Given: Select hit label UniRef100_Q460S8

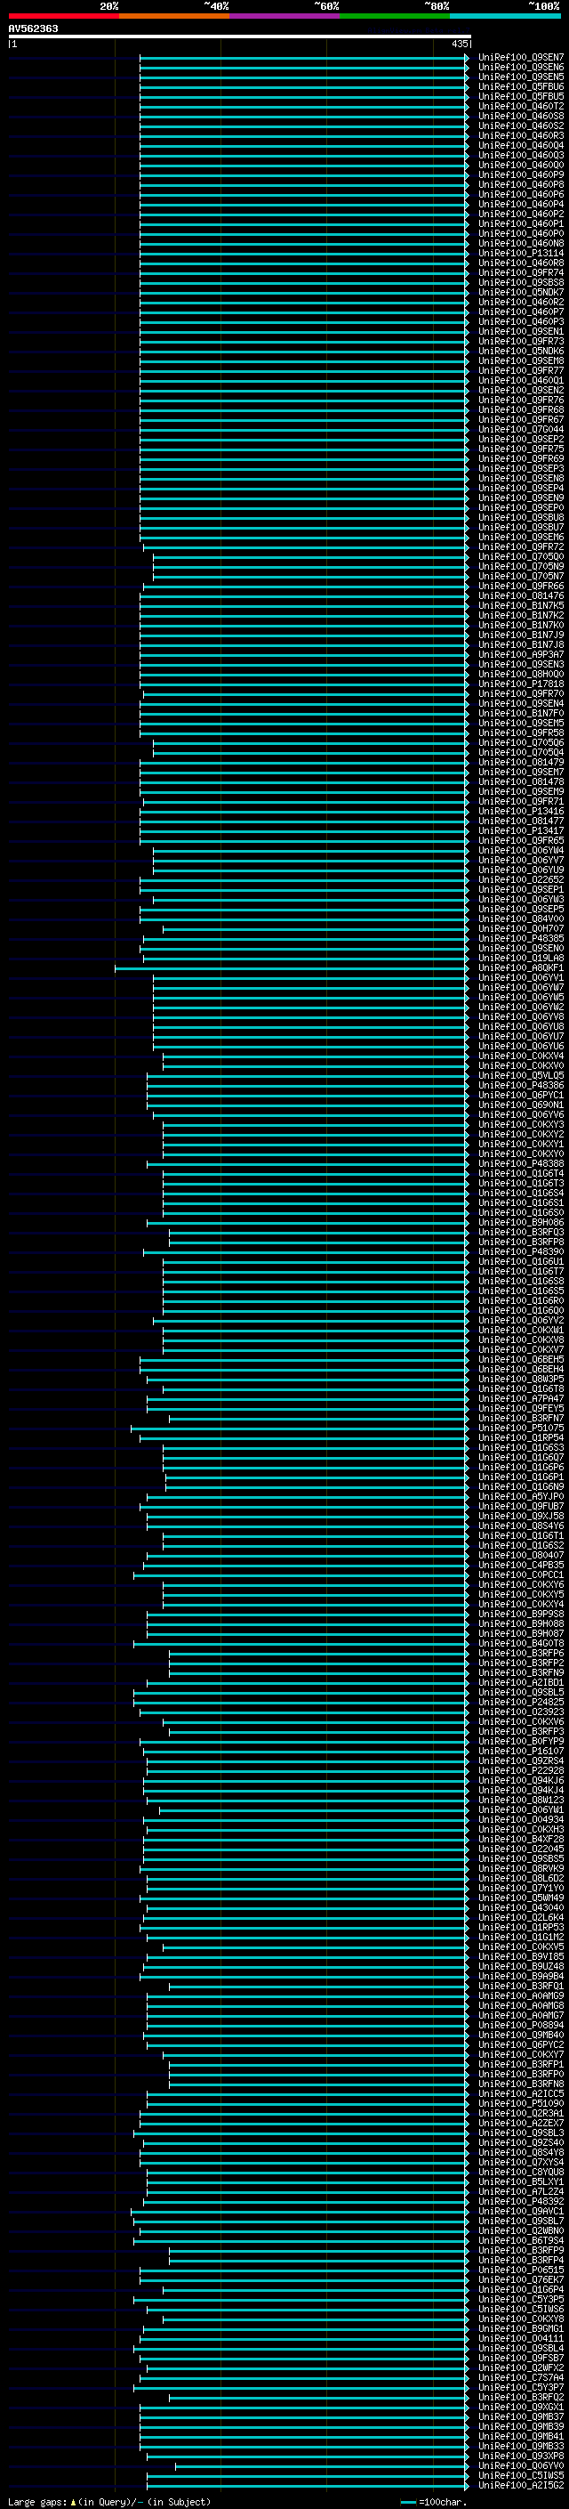Looking at the screenshot, I should click(521, 116).
